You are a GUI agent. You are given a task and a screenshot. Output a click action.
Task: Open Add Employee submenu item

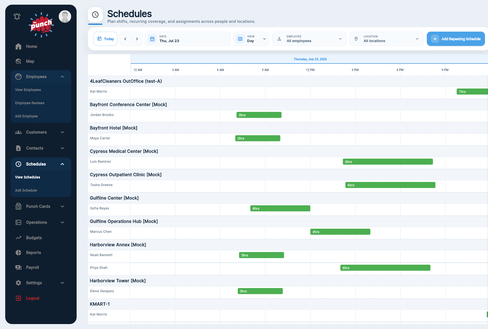coord(26,116)
